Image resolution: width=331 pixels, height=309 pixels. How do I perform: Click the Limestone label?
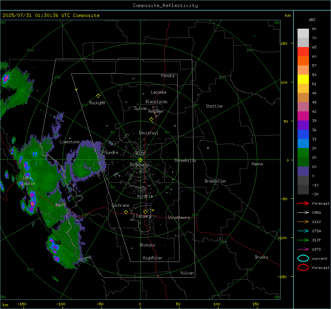70,142
